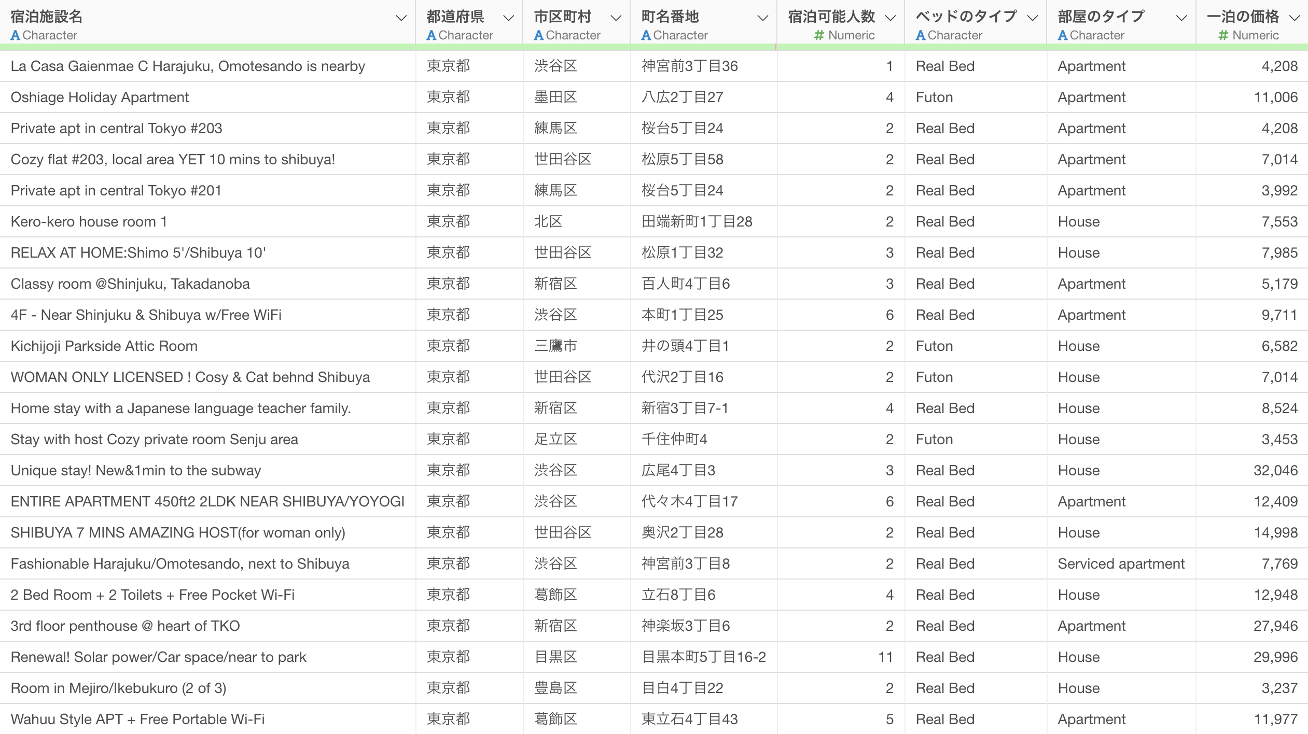Click the price cell 29,996

point(1252,657)
